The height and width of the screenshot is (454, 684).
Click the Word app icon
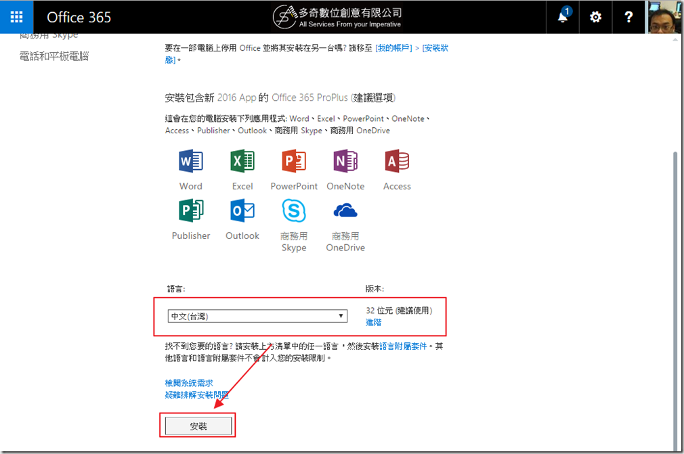coord(191,161)
